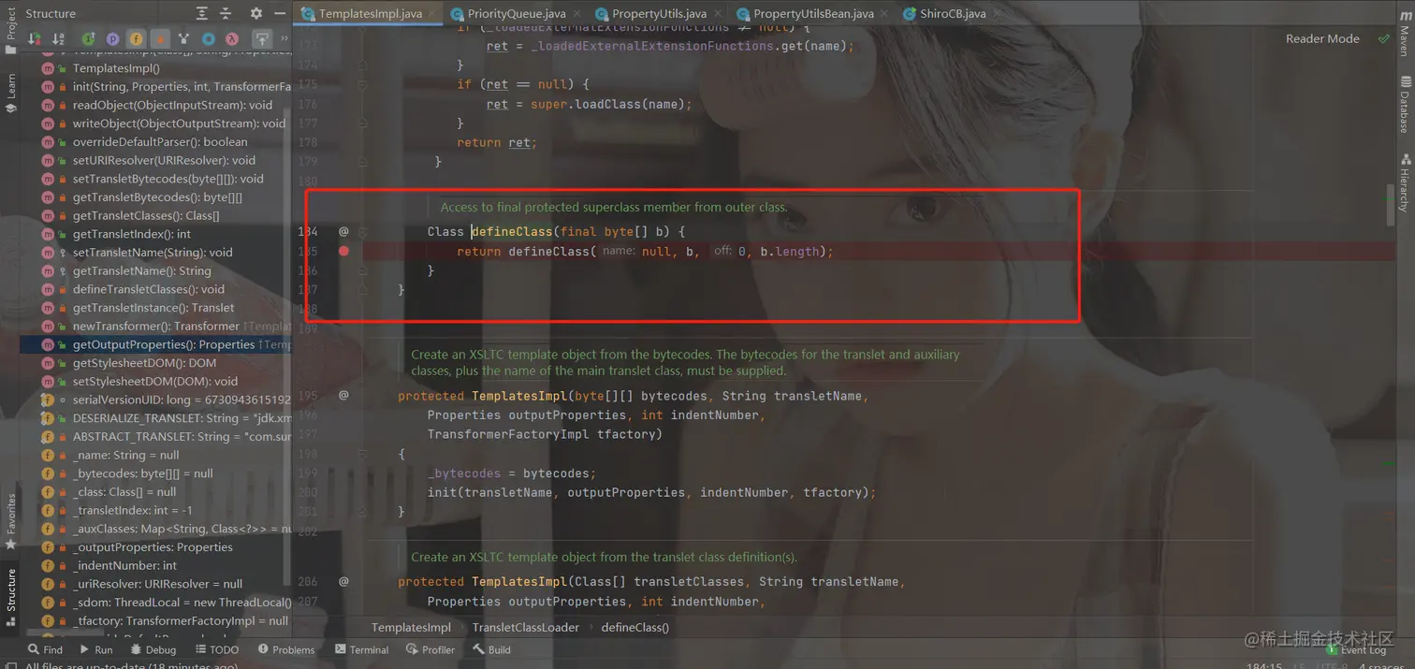The height and width of the screenshot is (669, 1415).
Task: Expand all nodes in Structure panel
Action: (x=202, y=13)
